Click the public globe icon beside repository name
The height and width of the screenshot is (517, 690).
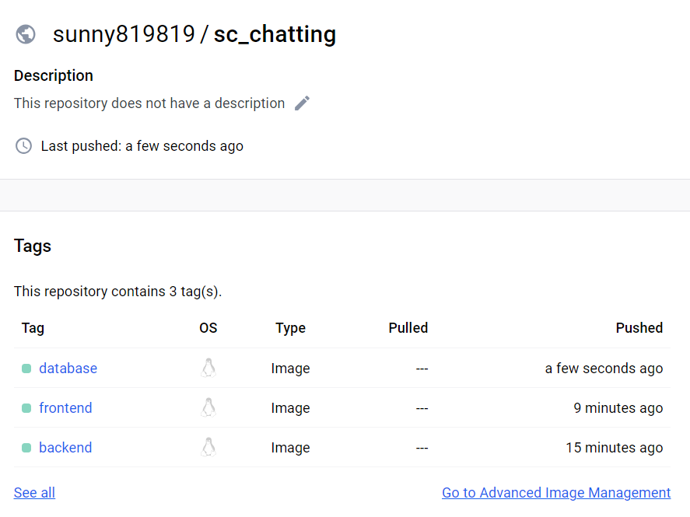tap(26, 34)
